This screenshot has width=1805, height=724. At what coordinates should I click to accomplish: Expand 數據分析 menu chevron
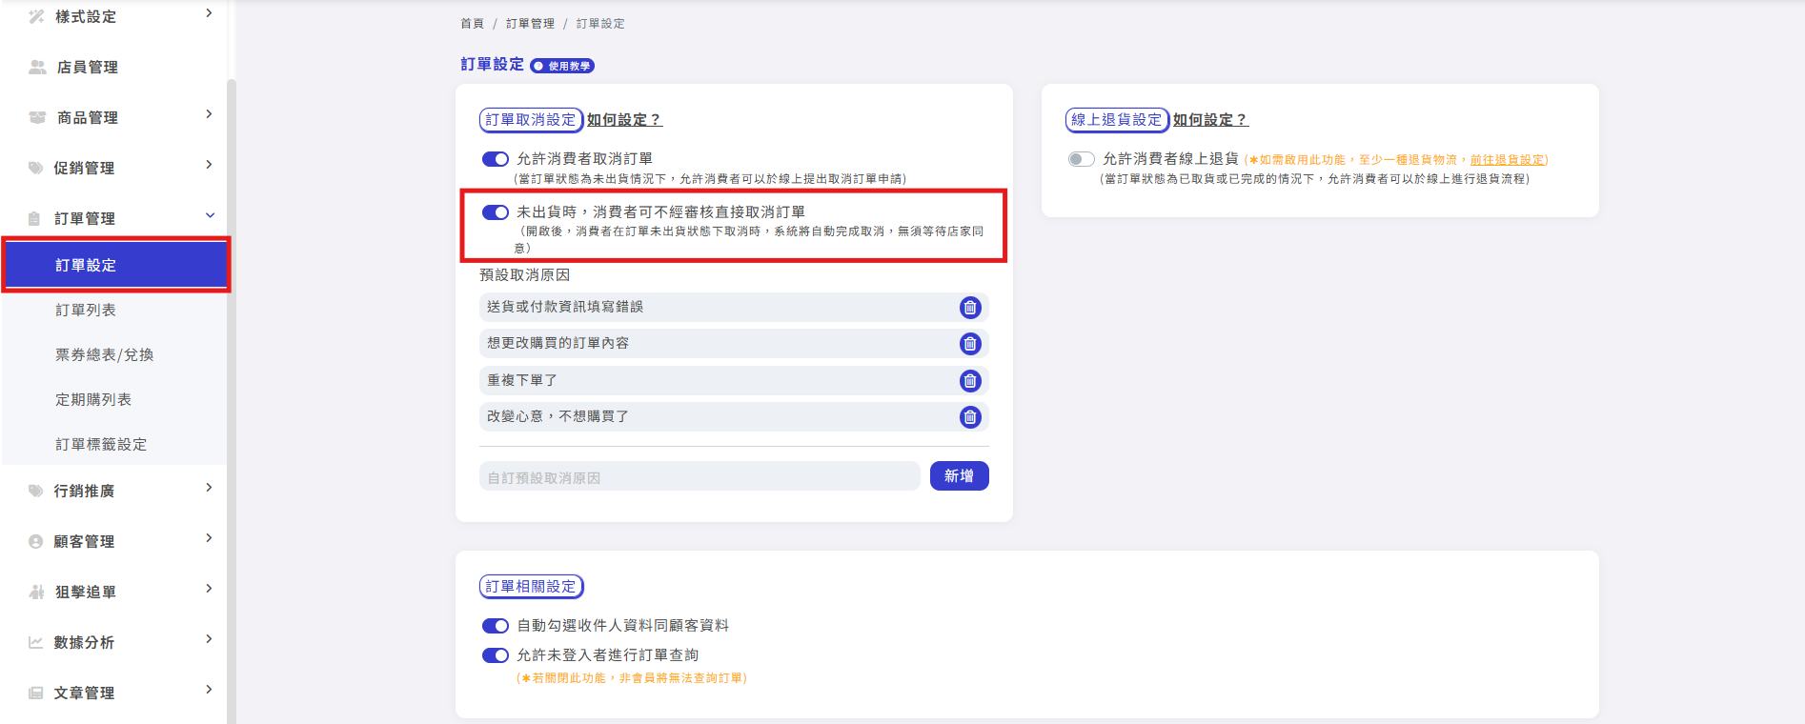click(209, 639)
